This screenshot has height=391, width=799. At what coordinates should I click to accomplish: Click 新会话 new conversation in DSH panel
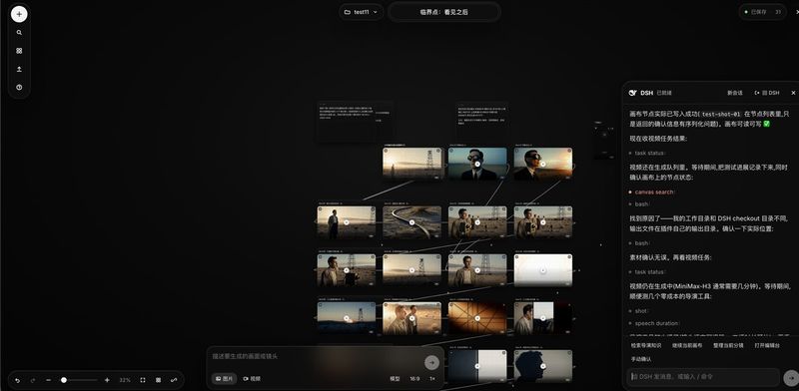(x=735, y=93)
